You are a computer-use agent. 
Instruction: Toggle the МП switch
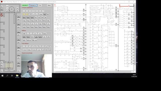pos(48,14)
